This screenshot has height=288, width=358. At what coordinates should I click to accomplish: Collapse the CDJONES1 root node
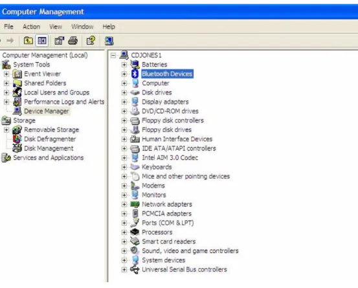coord(113,55)
